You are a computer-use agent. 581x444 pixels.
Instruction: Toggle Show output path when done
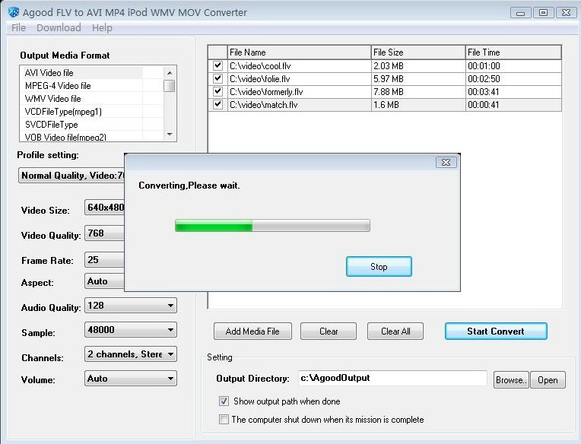[224, 401]
